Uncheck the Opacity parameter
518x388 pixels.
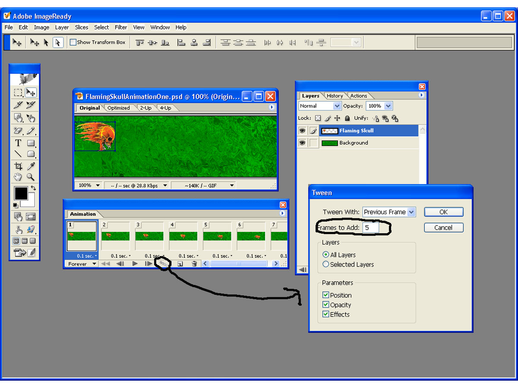pos(326,305)
